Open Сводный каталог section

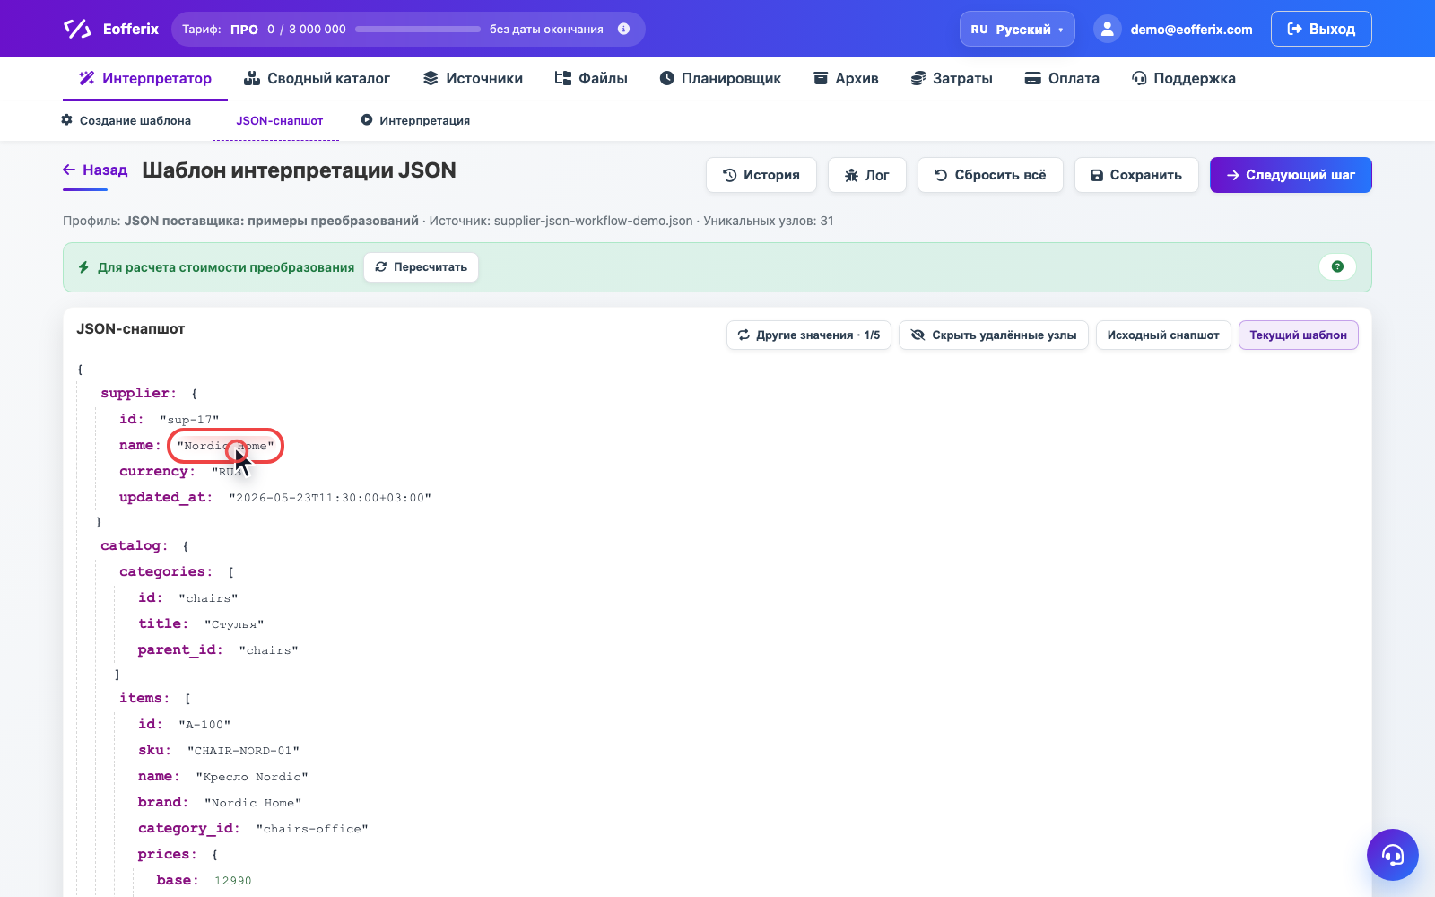pyautogui.click(x=317, y=79)
